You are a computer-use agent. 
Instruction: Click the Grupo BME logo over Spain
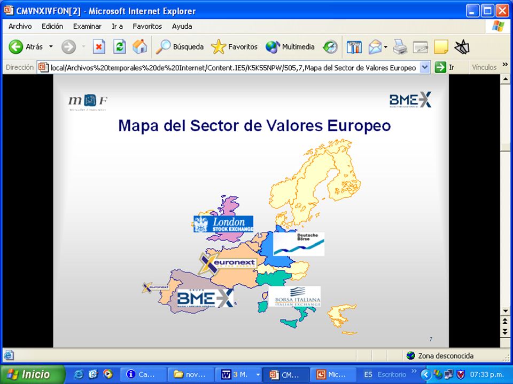coord(205,298)
